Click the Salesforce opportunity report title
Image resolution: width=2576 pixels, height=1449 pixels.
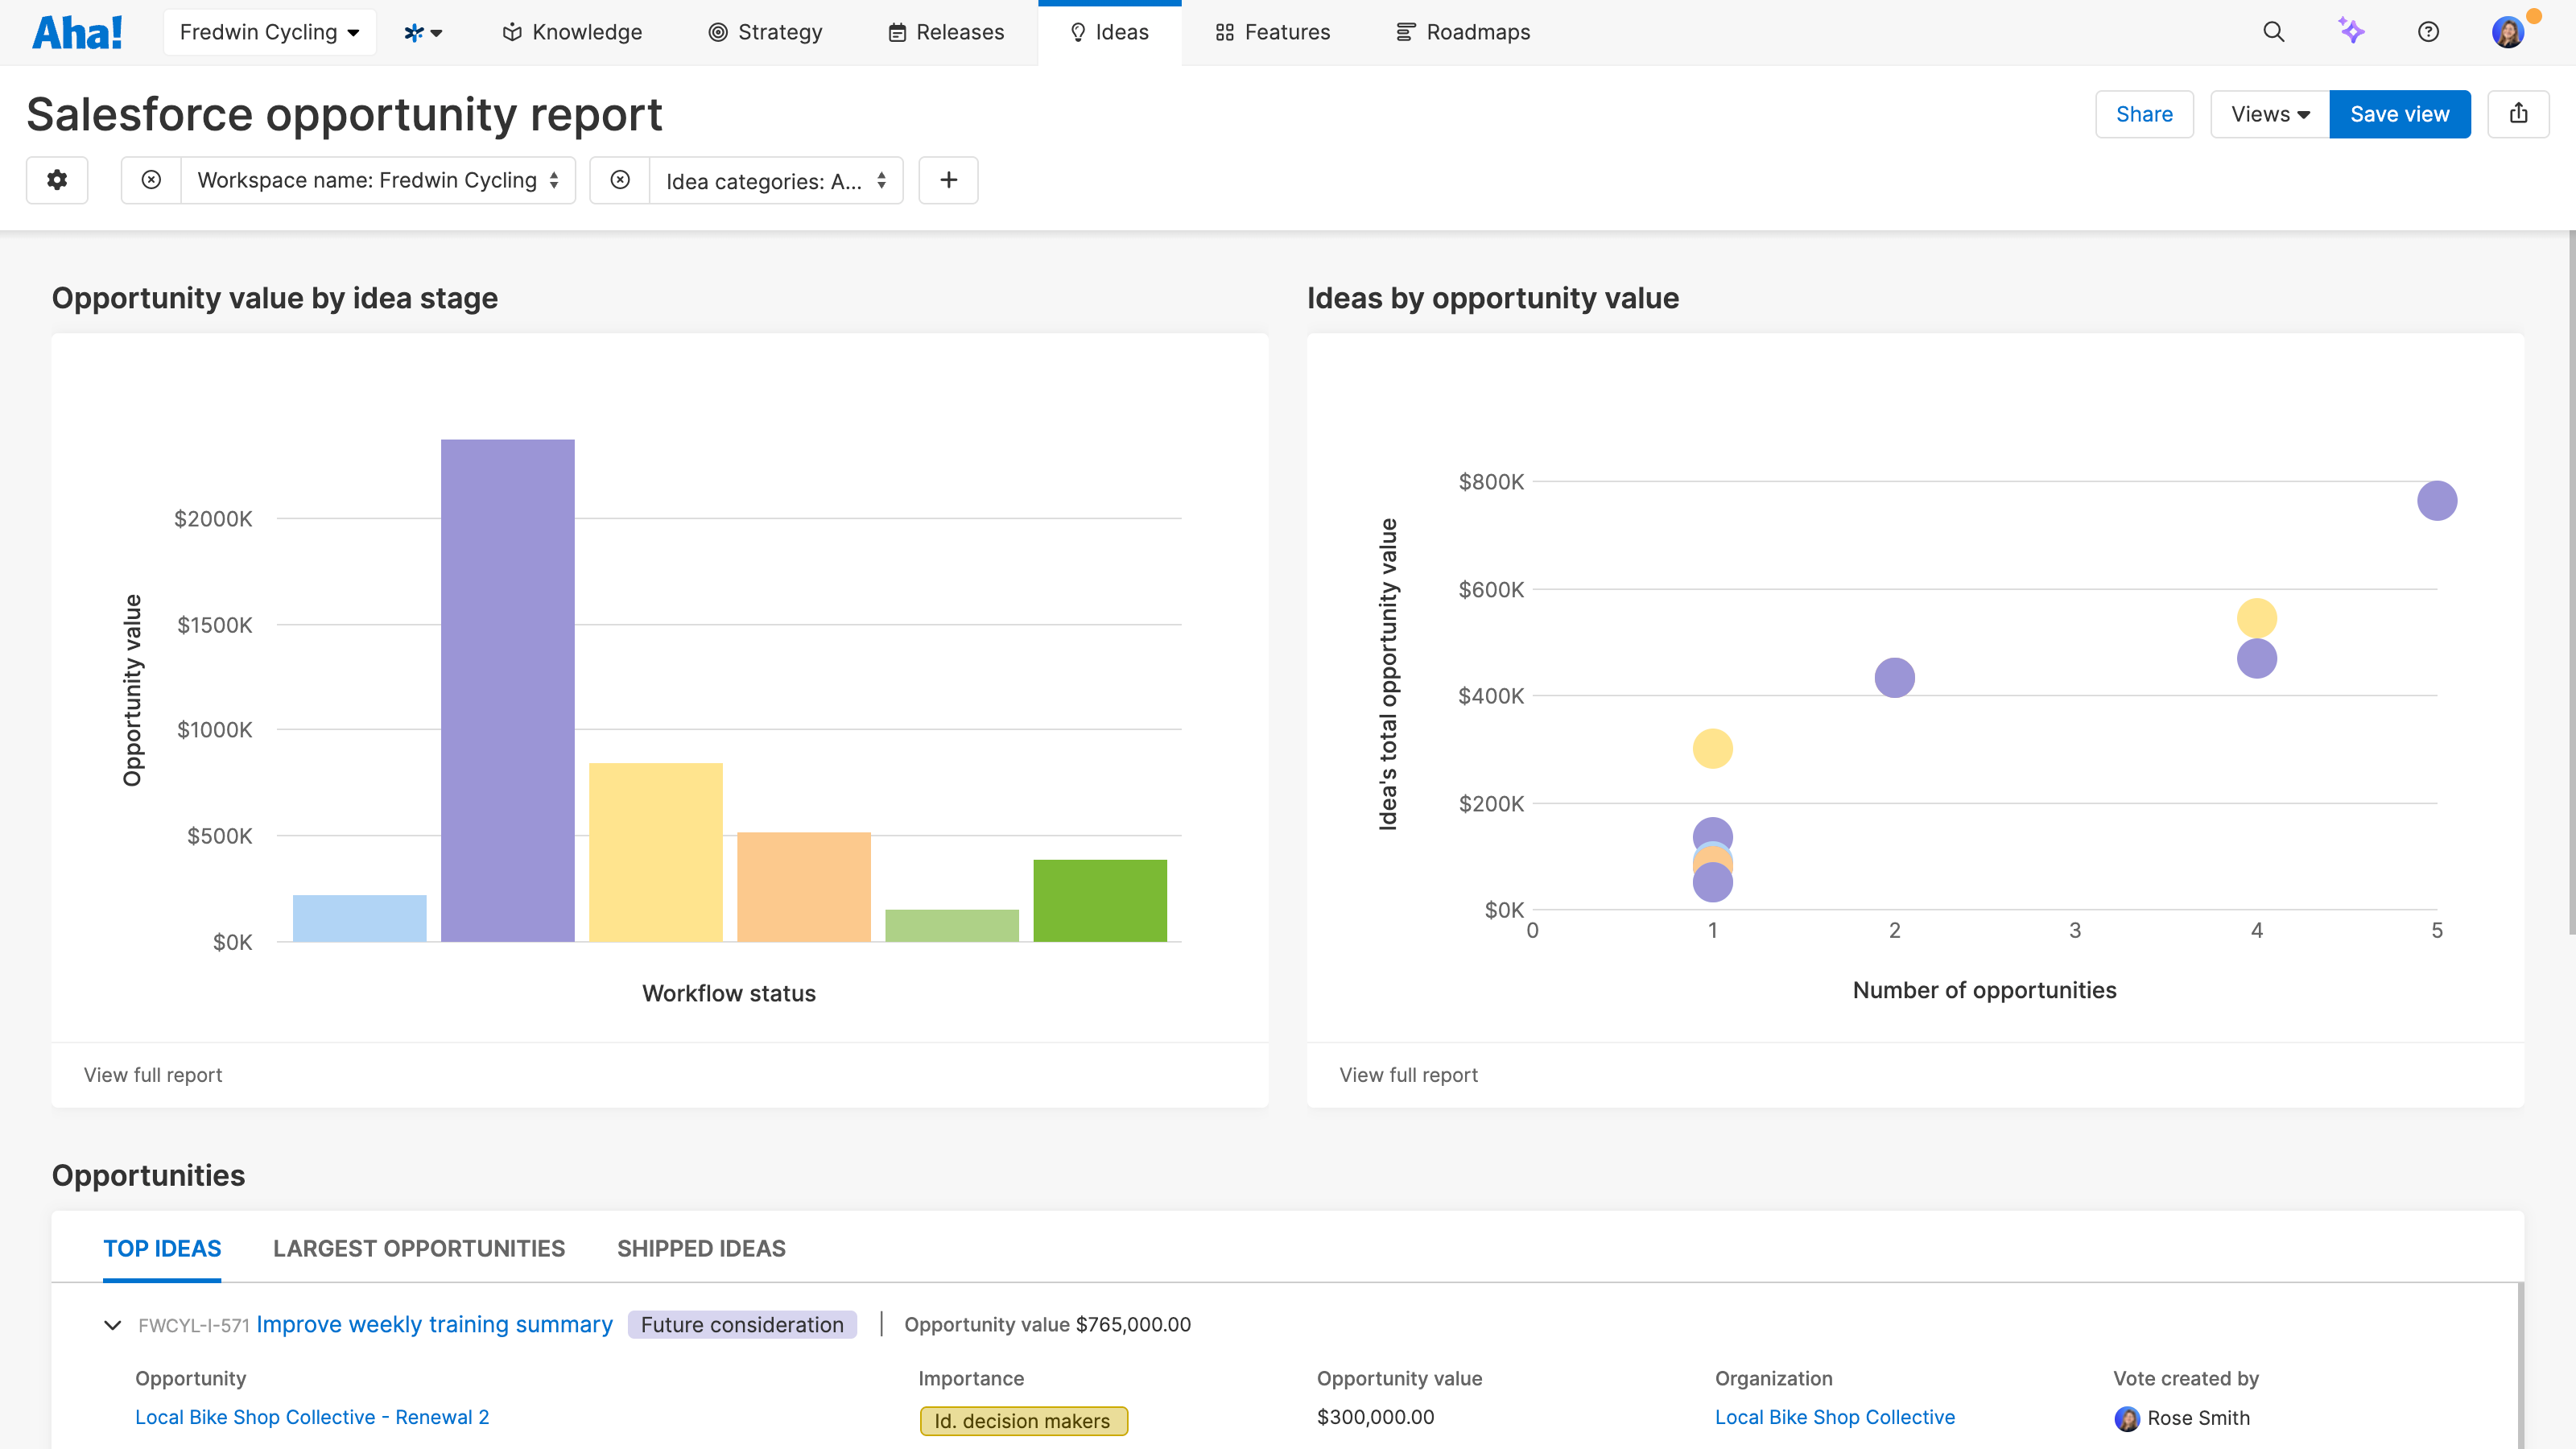coord(344,114)
